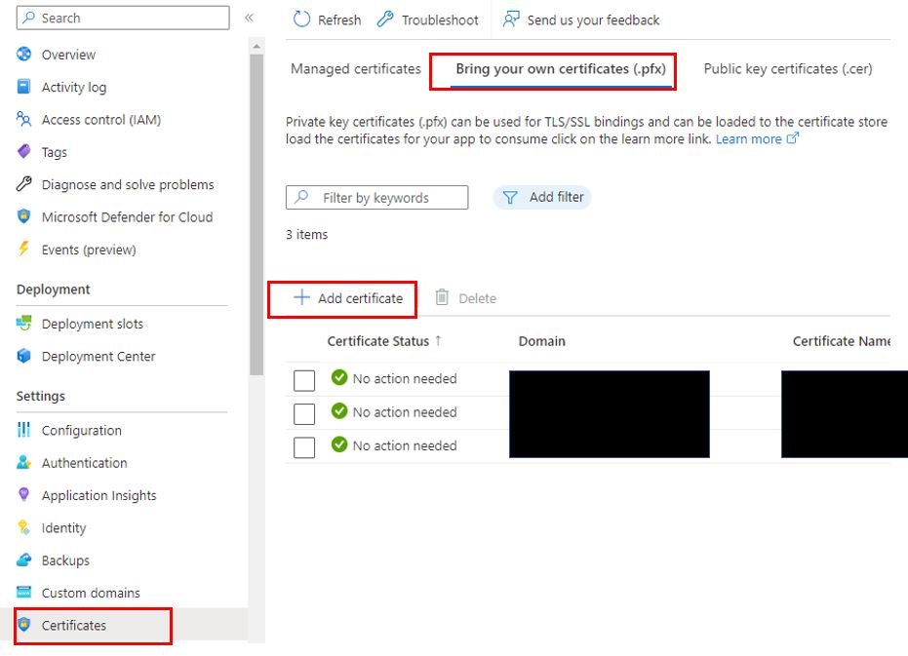Viewport: 908px width, 656px height.
Task: Open the Identity settings
Action: 60,527
